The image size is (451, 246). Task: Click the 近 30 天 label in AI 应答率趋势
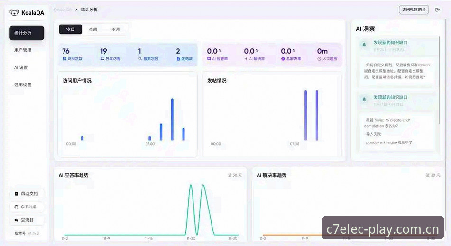[235, 175]
